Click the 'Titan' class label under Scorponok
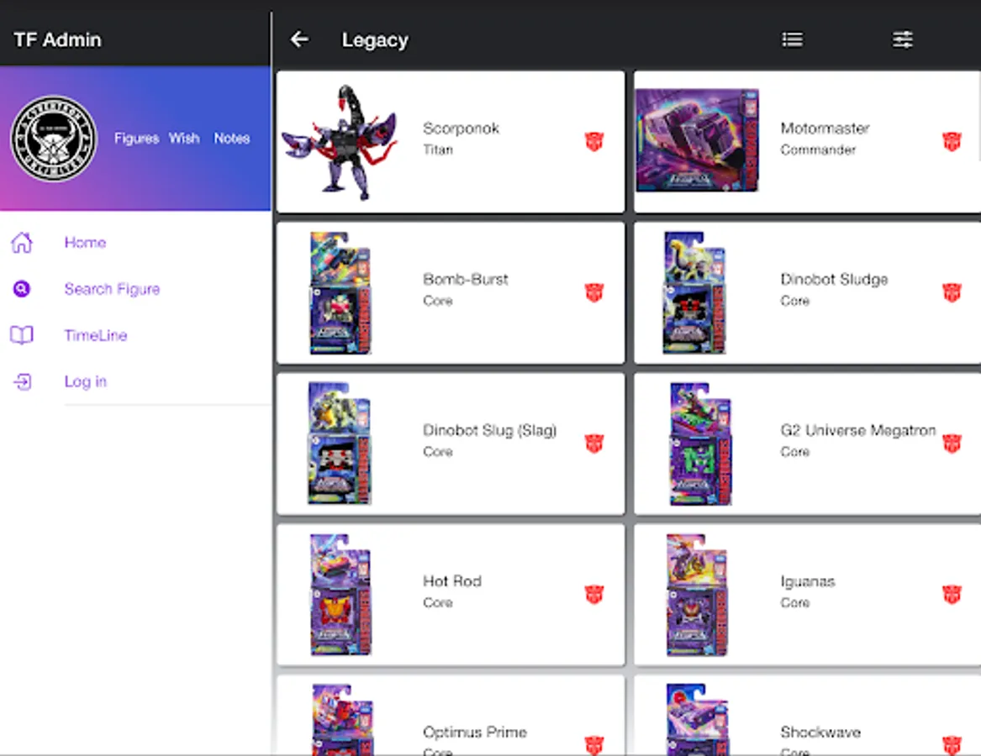Viewport: 981px width, 756px height. pos(438,150)
